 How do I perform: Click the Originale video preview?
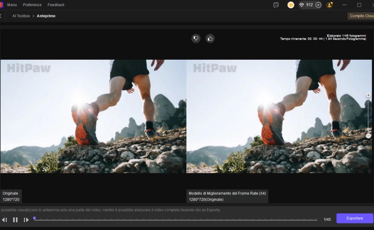tap(93, 116)
